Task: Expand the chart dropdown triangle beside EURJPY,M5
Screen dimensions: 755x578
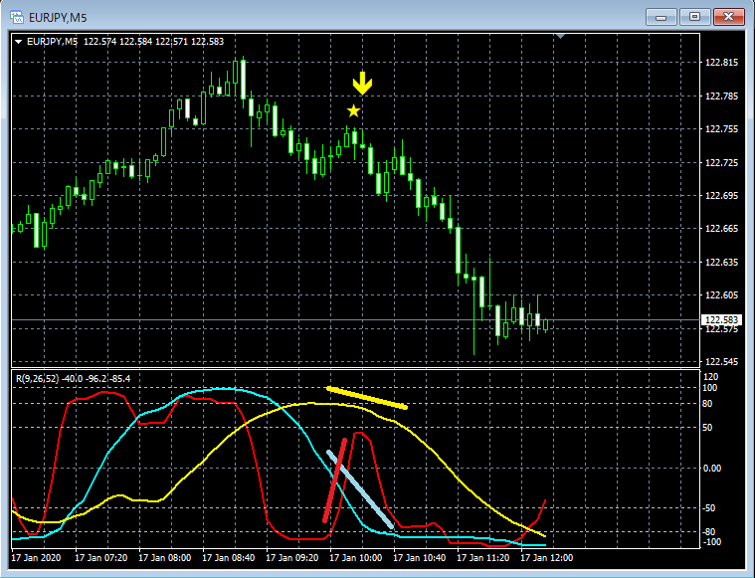Action: [18, 42]
